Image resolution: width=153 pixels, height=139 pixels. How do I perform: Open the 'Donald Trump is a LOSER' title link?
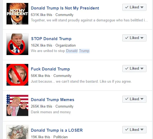coord(57,130)
